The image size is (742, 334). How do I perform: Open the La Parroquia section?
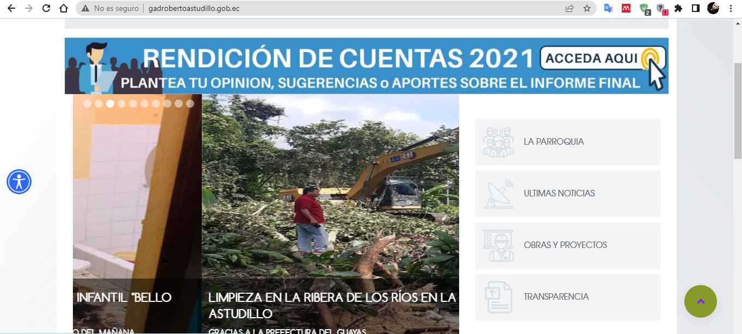point(567,142)
